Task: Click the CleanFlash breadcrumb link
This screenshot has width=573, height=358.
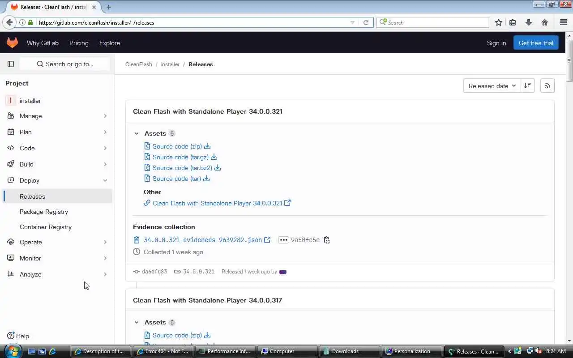Action: pos(139,64)
